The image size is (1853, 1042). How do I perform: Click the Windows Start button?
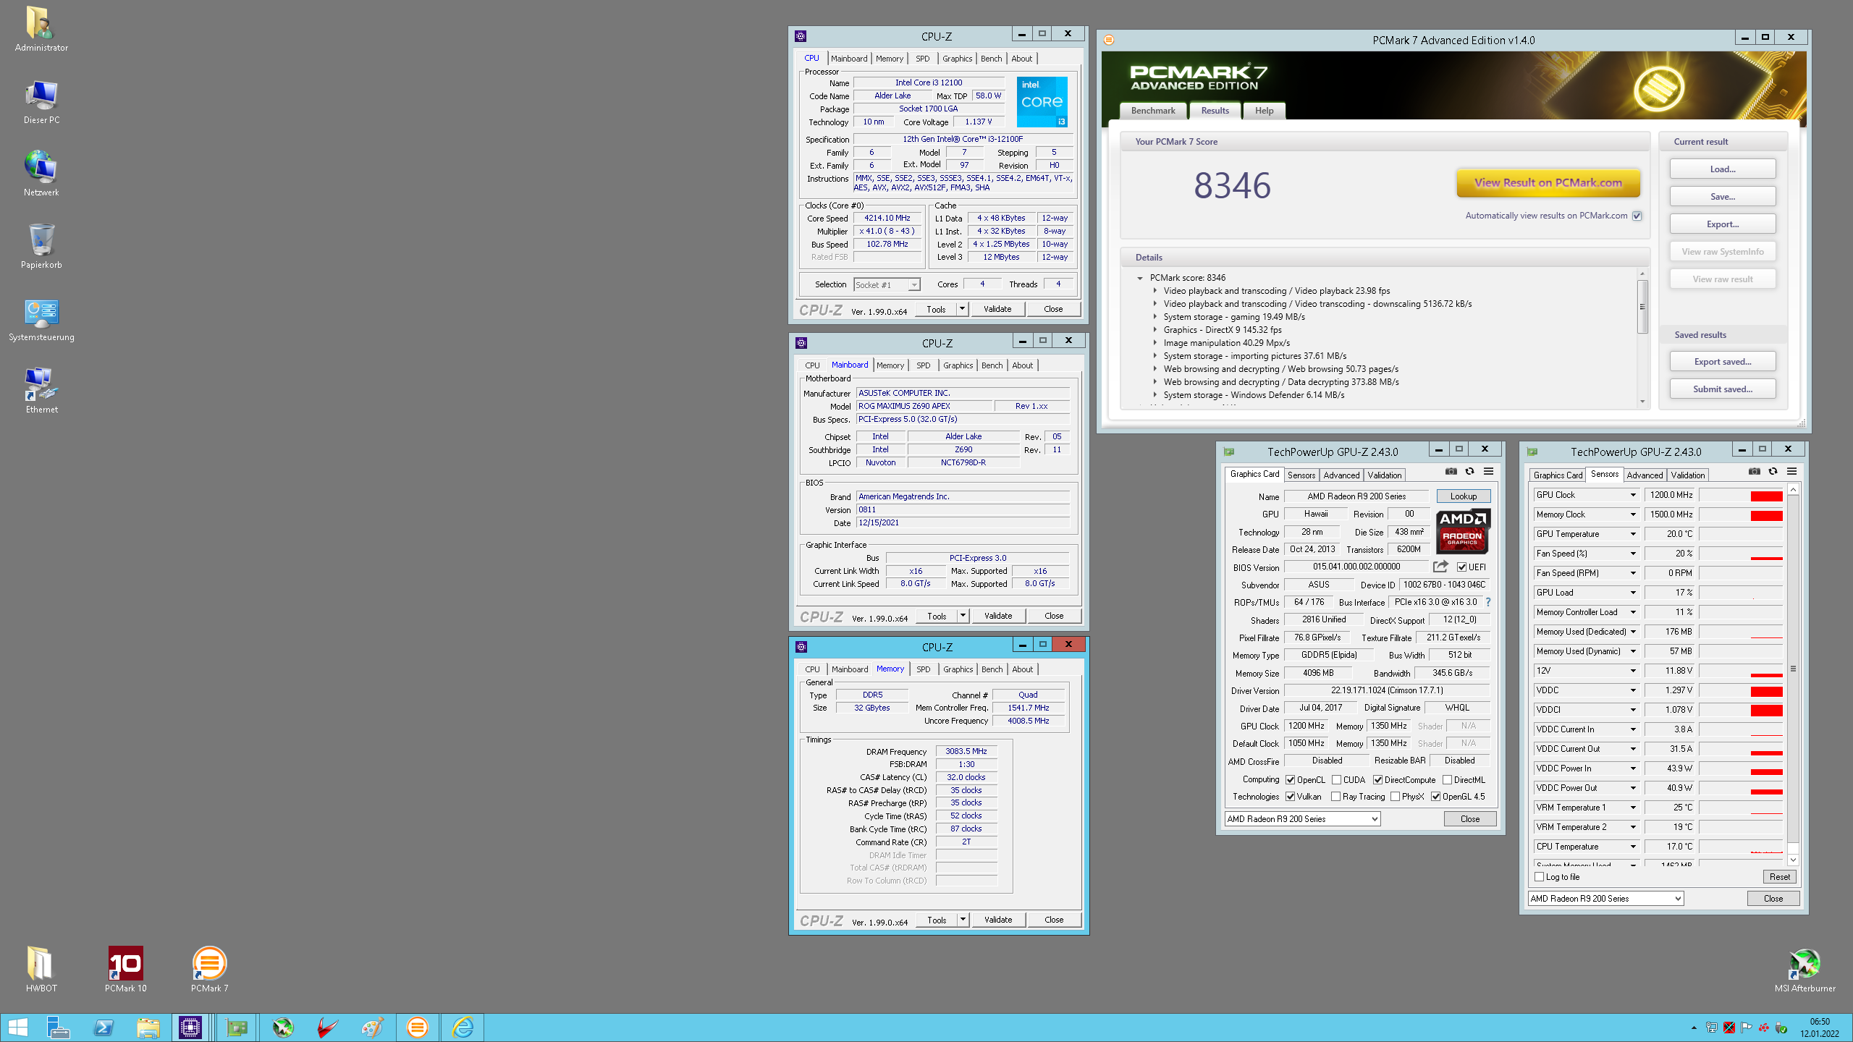[x=17, y=1027]
